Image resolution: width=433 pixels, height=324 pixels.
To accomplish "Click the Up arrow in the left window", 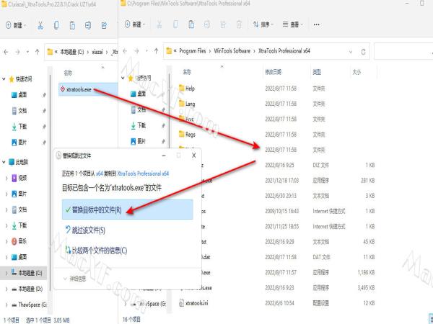I will (37, 52).
